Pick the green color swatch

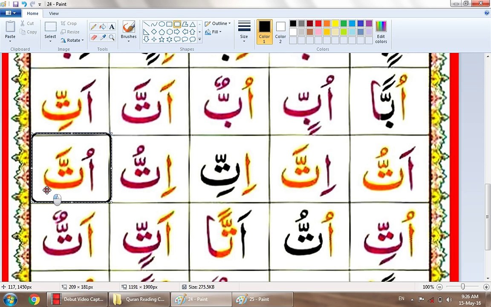[x=344, y=23]
